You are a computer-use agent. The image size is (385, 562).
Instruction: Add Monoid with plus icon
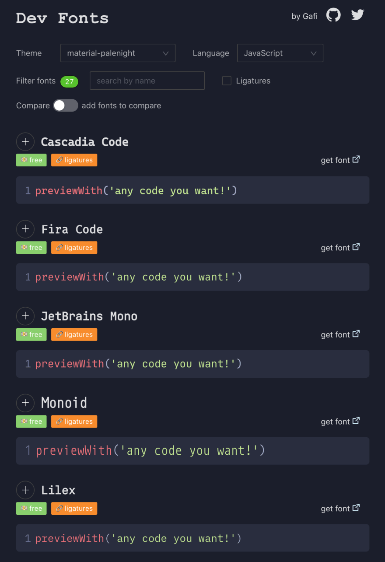pyautogui.click(x=25, y=403)
